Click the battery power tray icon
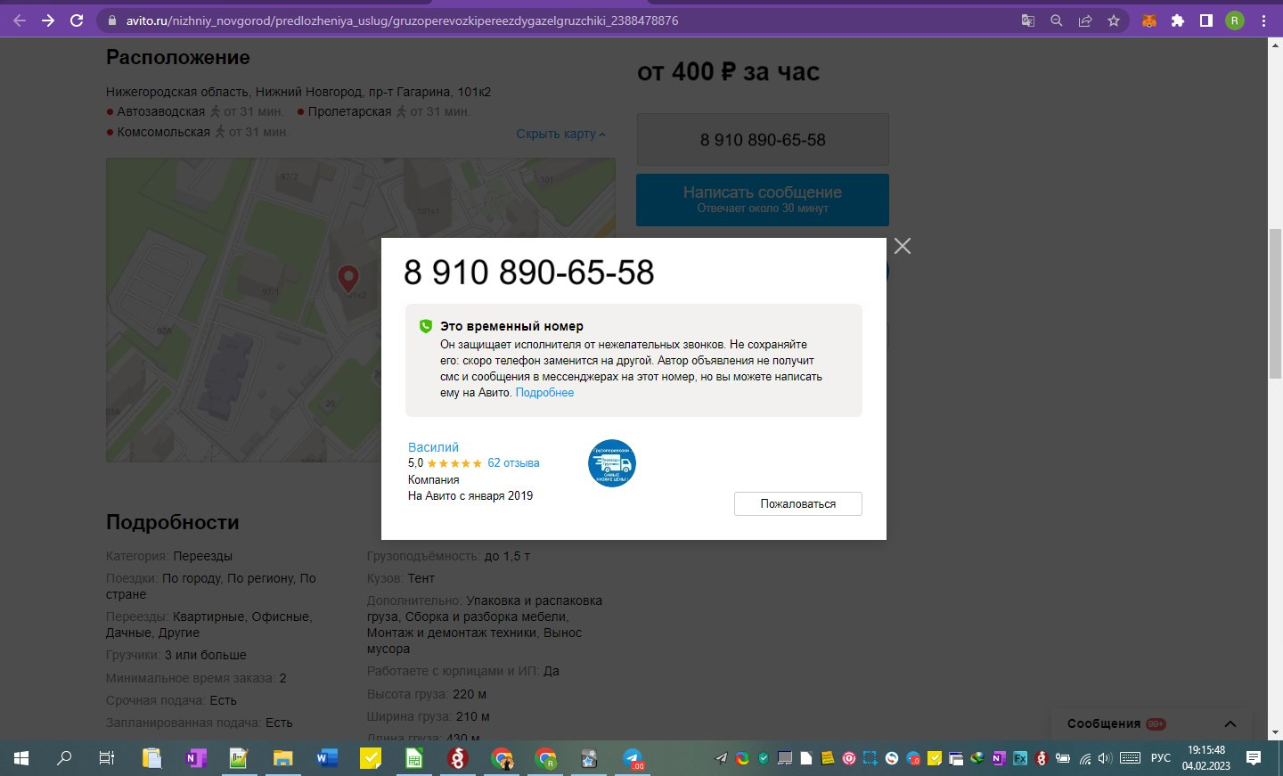 (1062, 758)
